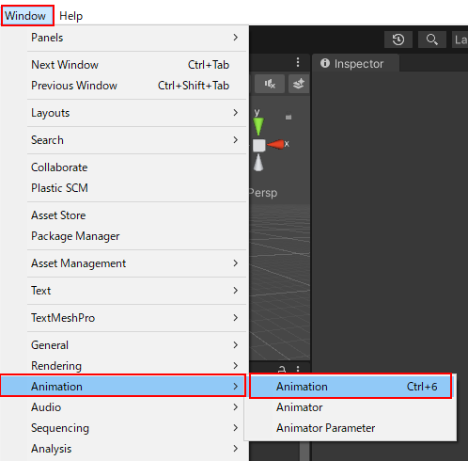This screenshot has width=468, height=461.
Task: Toggle lower panel lock icon
Action: pyautogui.click(x=282, y=369)
